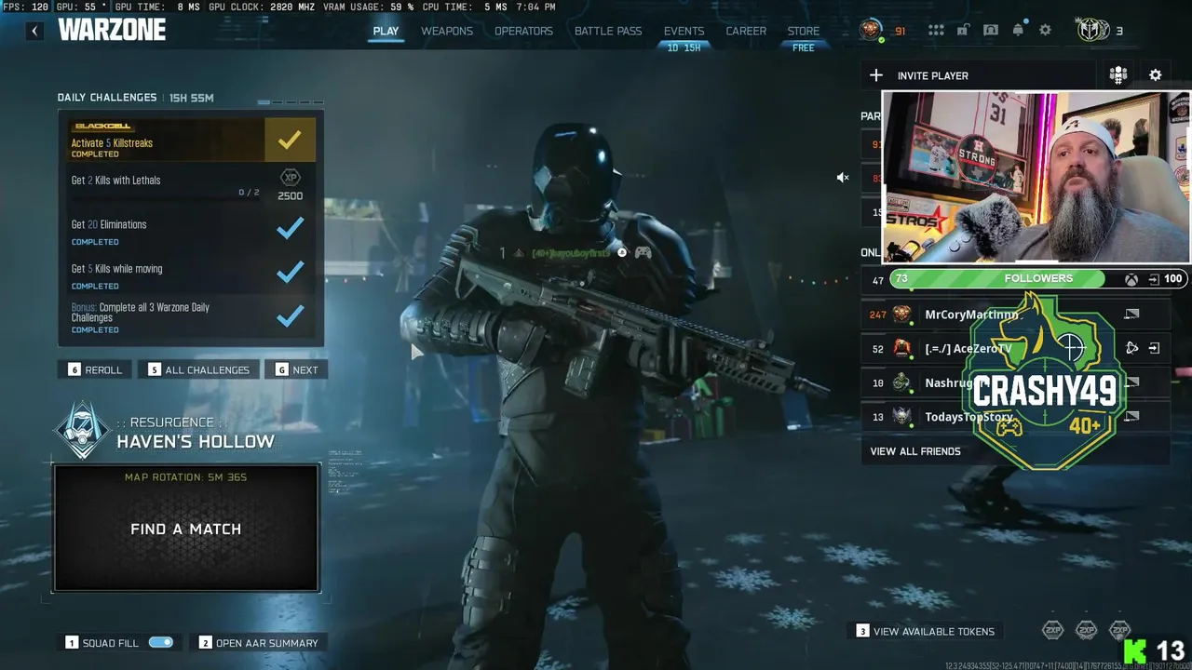Click the Daily Challenges page indicator dots
This screenshot has width=1192, height=670.
(290, 101)
